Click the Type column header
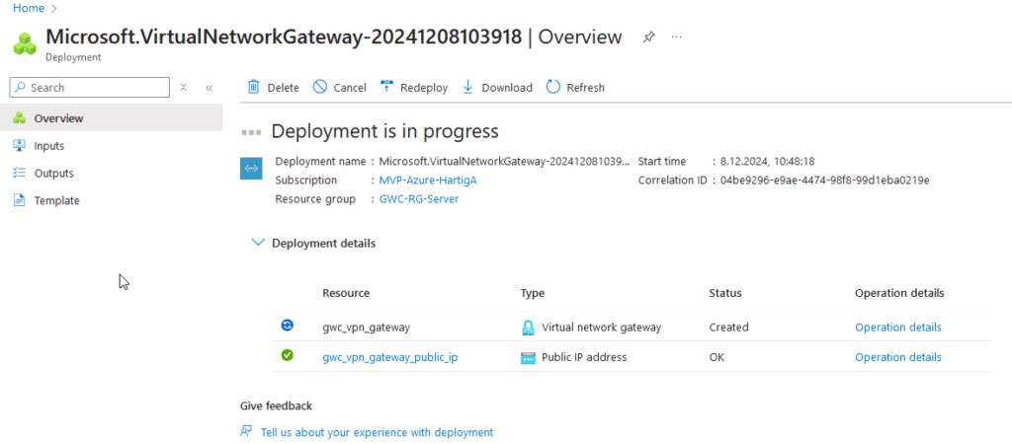Screen dimensions: 1012x444 (533, 293)
